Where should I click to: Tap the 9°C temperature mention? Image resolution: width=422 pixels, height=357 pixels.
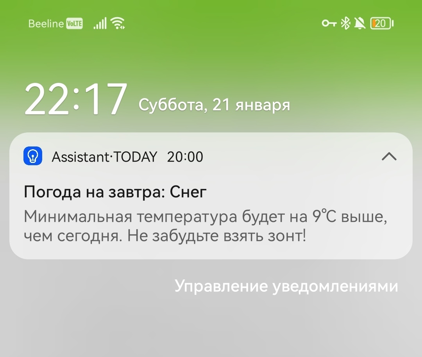324,216
